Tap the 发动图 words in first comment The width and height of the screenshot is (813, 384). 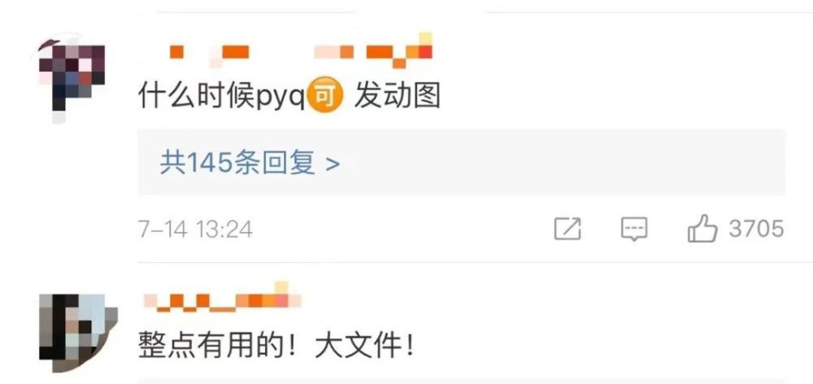coord(398,97)
